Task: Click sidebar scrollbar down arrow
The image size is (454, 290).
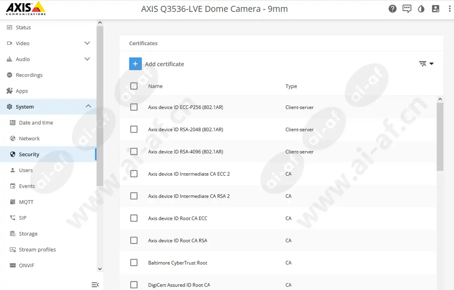Action: click(x=100, y=269)
